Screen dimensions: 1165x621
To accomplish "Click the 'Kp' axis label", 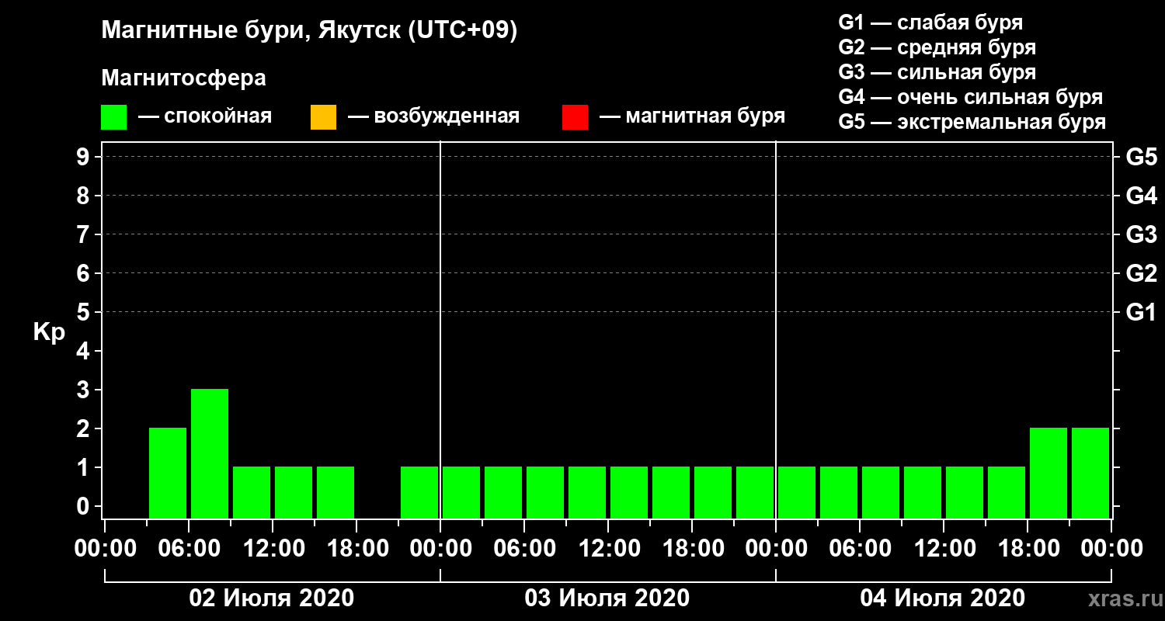I will [x=49, y=333].
